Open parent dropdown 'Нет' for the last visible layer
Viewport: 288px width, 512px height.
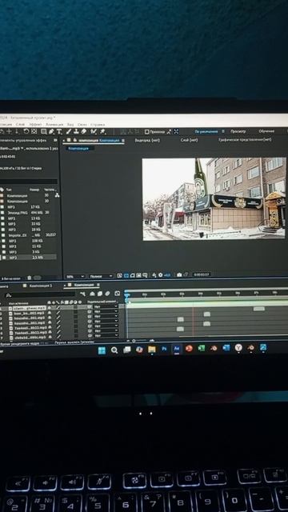[x=106, y=336]
